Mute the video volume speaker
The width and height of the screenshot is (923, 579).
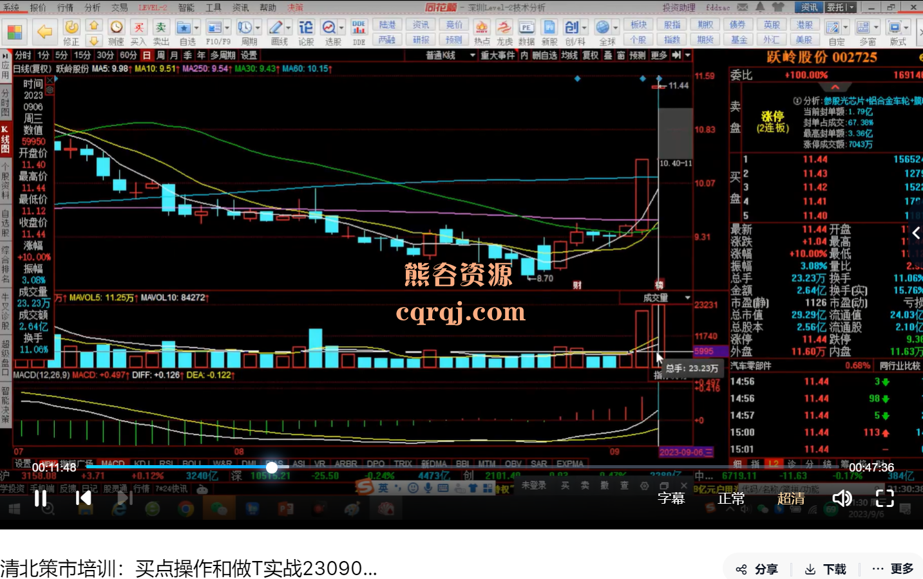[x=842, y=498]
